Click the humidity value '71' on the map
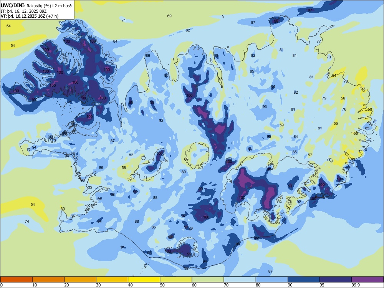Image resolution: width=384 pixels, height=288 pixels. (124, 20)
